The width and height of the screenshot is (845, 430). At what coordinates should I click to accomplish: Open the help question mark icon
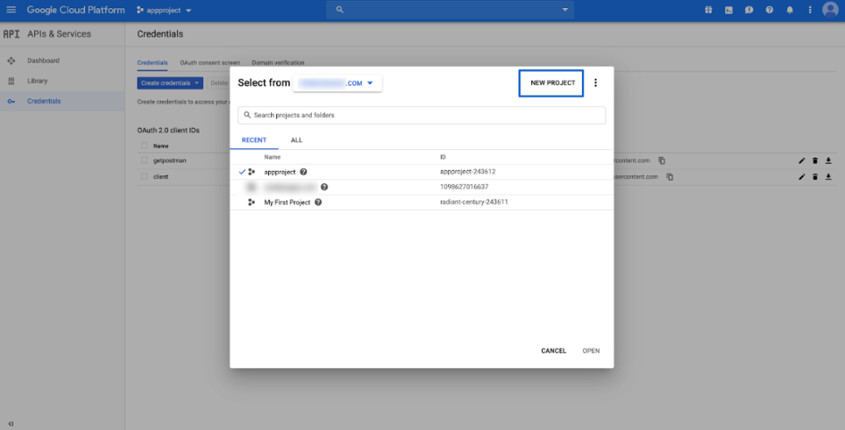[769, 10]
